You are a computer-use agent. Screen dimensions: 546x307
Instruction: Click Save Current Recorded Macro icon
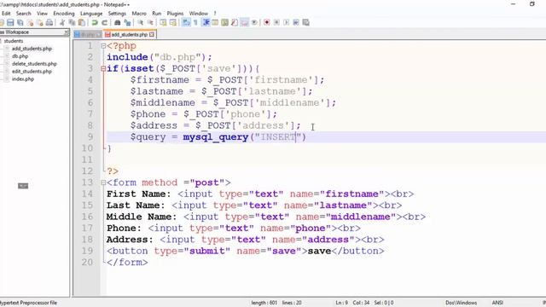click(x=305, y=23)
